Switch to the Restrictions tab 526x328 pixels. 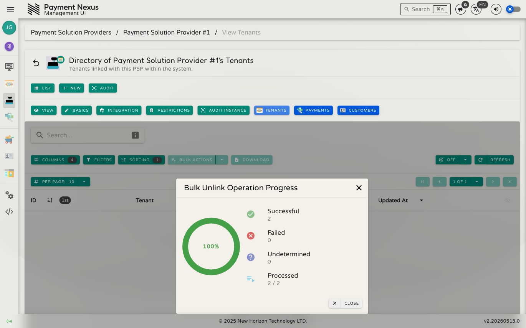click(x=169, y=110)
